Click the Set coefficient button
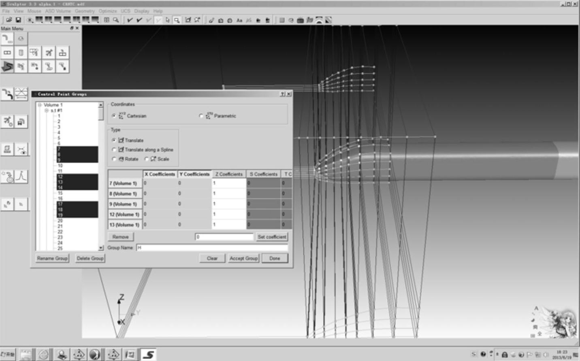Viewport: 580px width, 361px height. point(272,237)
